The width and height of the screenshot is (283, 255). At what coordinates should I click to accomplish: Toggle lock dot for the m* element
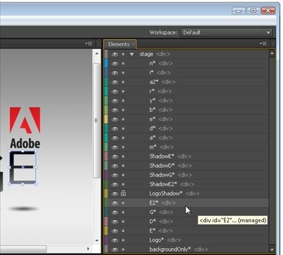click(123, 147)
